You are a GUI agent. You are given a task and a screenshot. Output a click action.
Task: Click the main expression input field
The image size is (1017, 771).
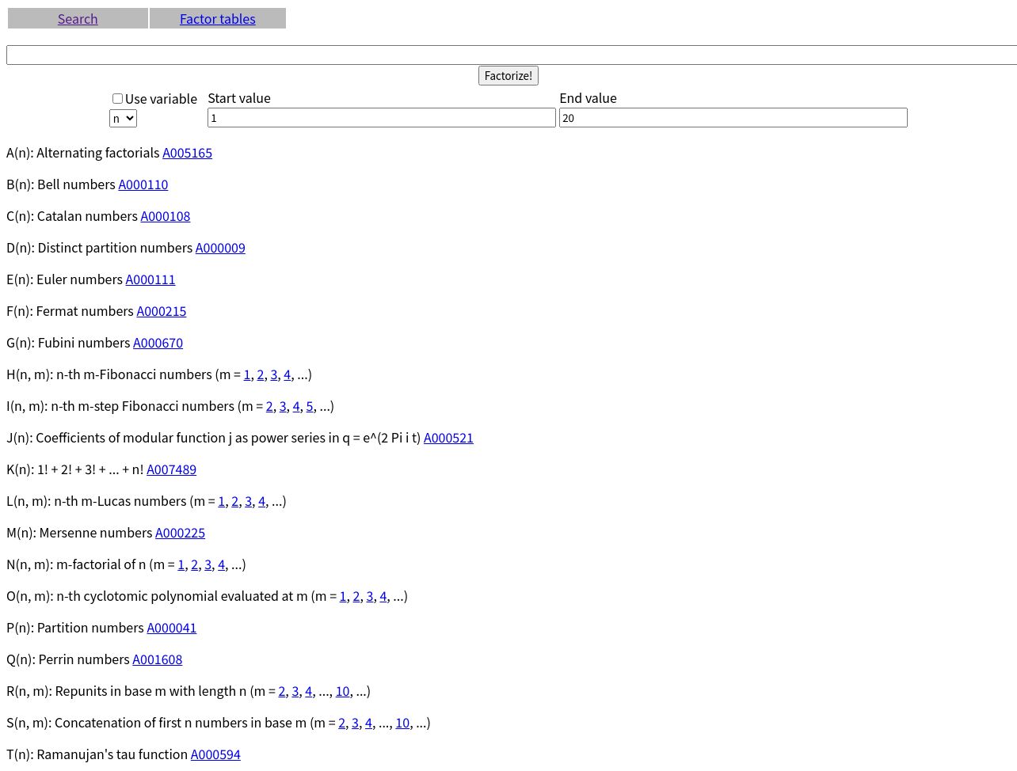(512, 55)
